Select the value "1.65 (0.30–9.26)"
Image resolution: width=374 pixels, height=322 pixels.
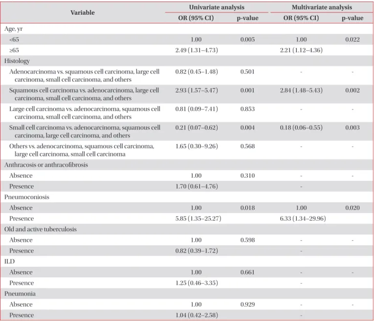click(197, 146)
